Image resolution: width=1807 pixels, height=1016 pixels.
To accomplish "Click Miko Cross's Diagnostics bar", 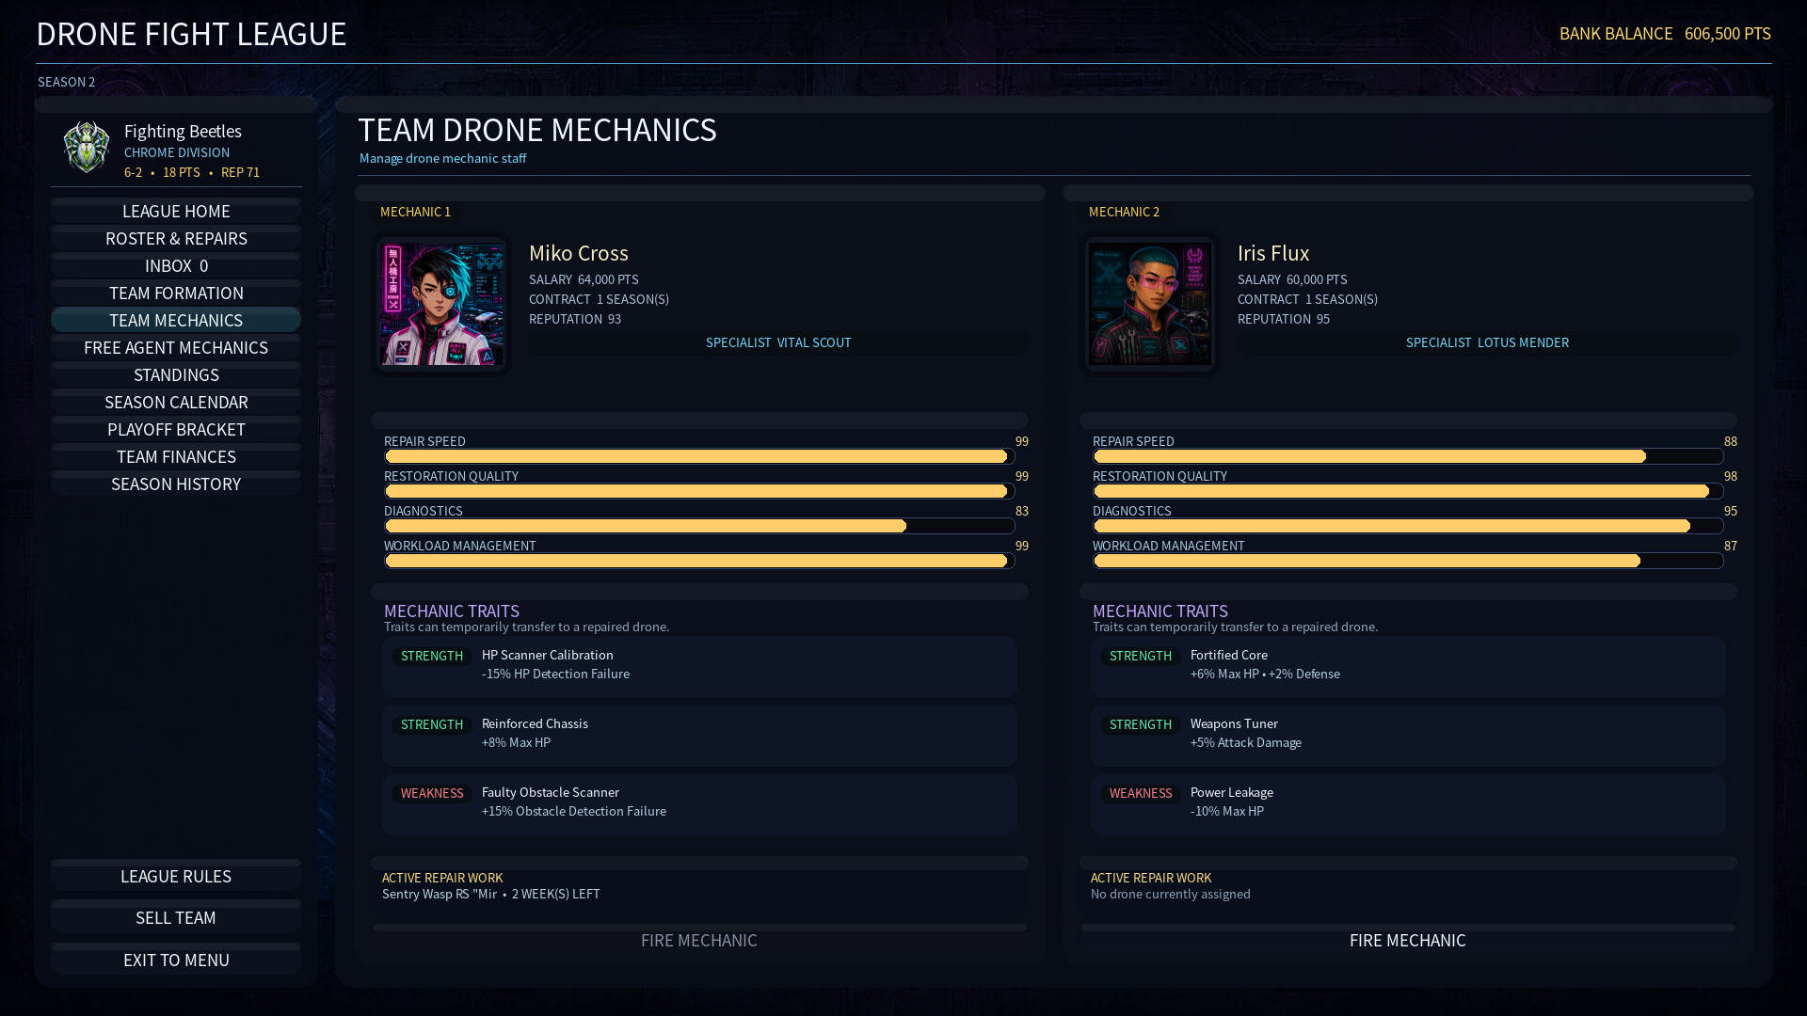I will coord(699,526).
